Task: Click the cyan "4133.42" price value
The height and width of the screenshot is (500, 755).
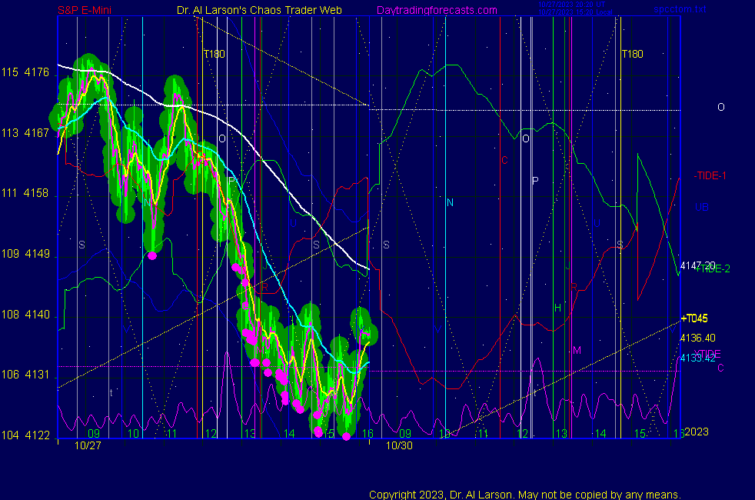Action: [x=697, y=358]
